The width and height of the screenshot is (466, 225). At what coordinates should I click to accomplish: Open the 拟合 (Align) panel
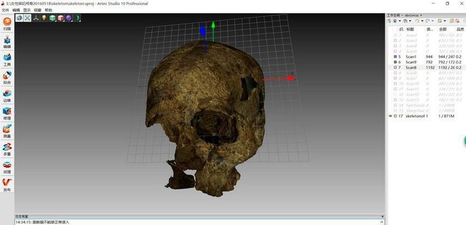[7, 78]
